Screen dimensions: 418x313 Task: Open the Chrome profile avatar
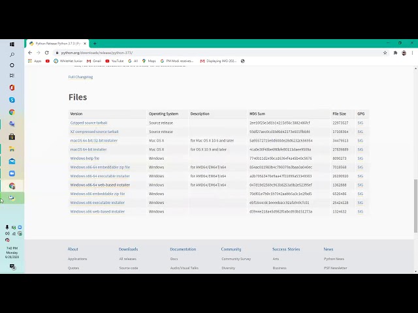pos(404,53)
